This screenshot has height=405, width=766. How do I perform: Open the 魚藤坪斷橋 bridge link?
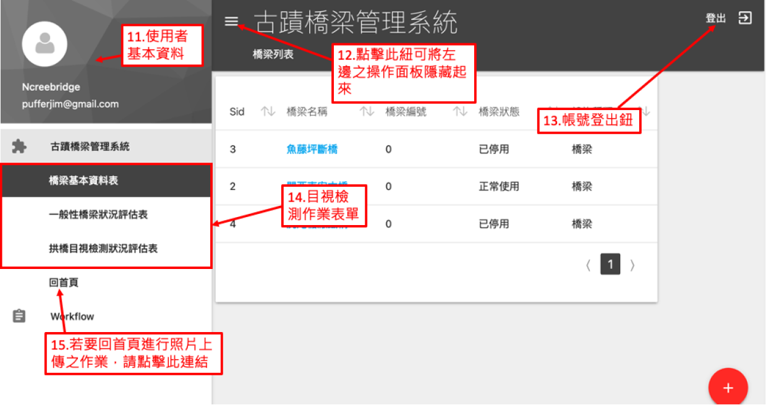tap(312, 149)
